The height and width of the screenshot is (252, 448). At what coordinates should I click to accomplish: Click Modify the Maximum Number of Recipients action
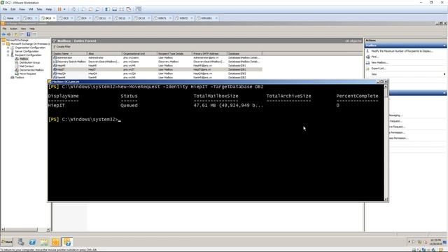(x=402, y=51)
